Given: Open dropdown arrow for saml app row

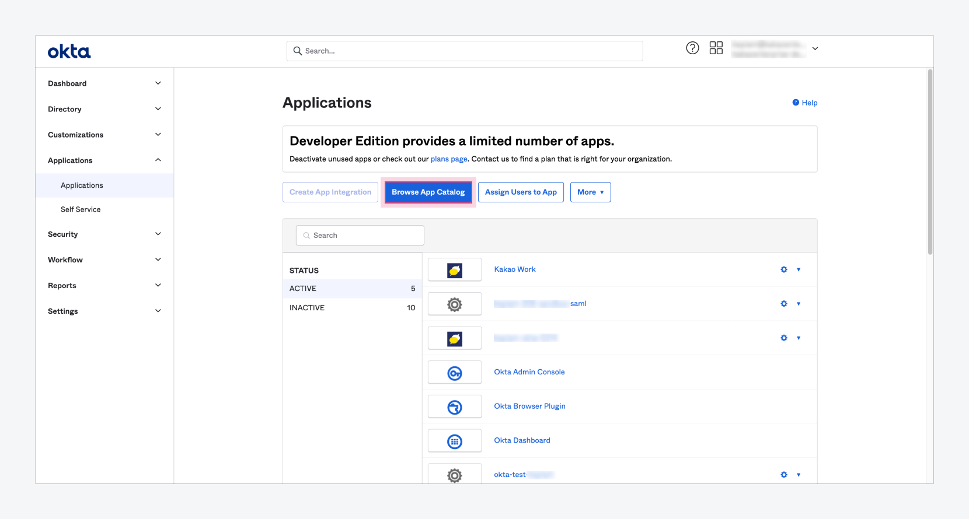Looking at the screenshot, I should click(x=799, y=304).
